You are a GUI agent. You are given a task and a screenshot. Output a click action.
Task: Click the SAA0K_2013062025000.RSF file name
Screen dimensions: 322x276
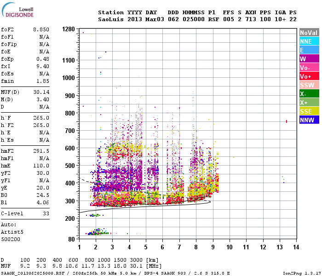33,273
